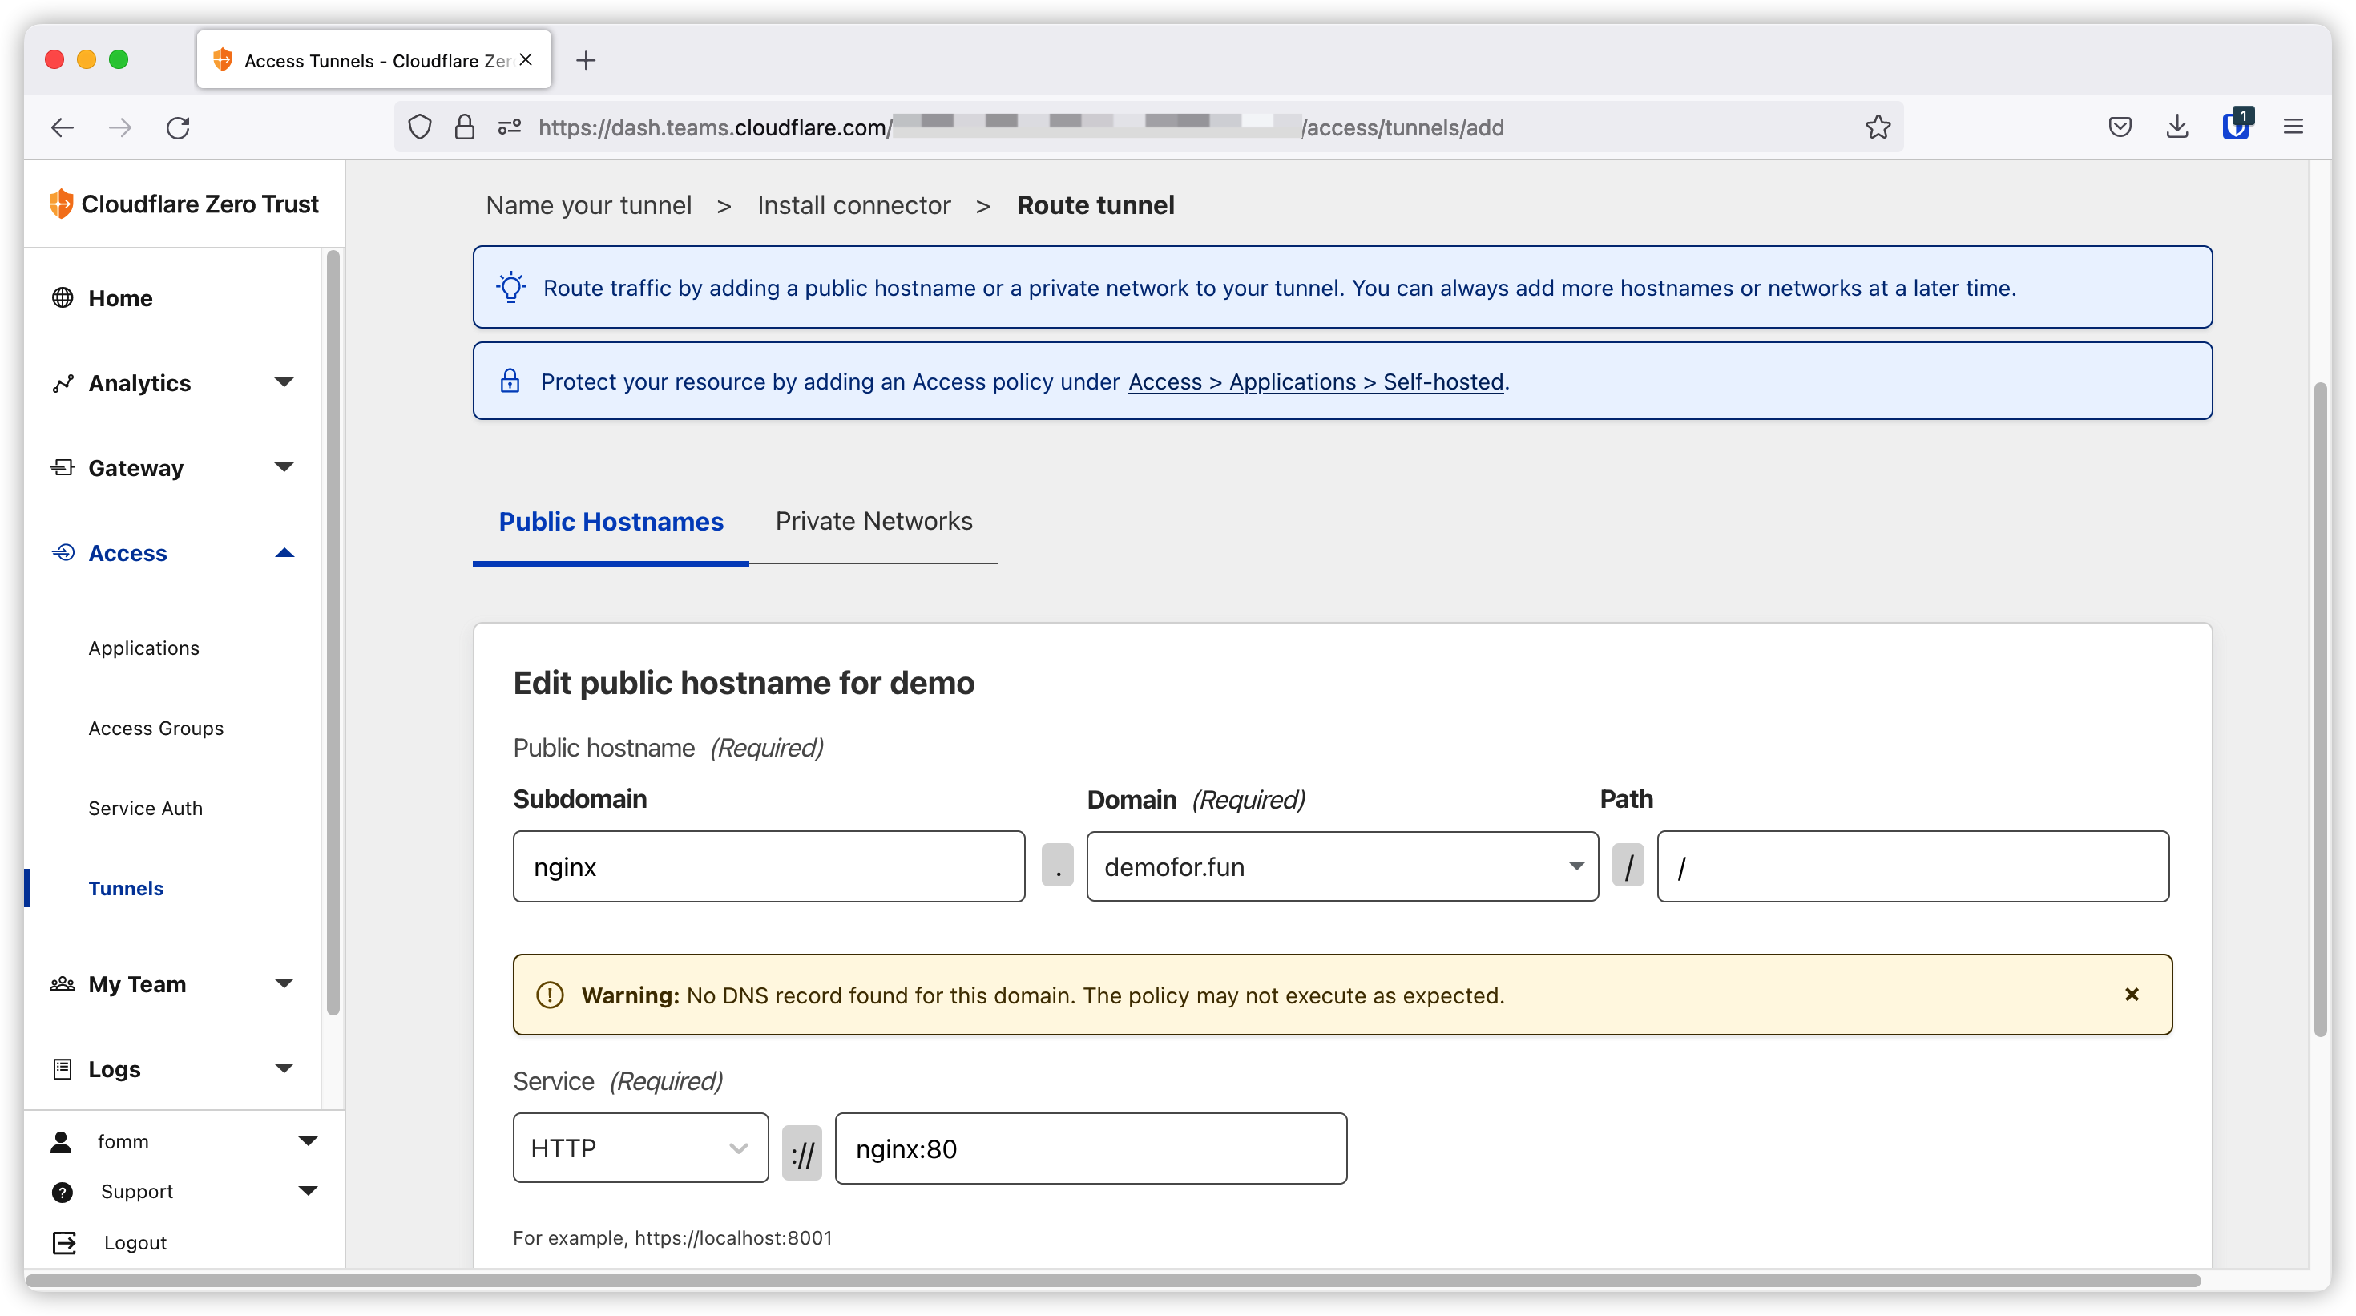Expand the Analytics sidebar section
Viewport: 2356px width, 1316px height.
point(284,382)
